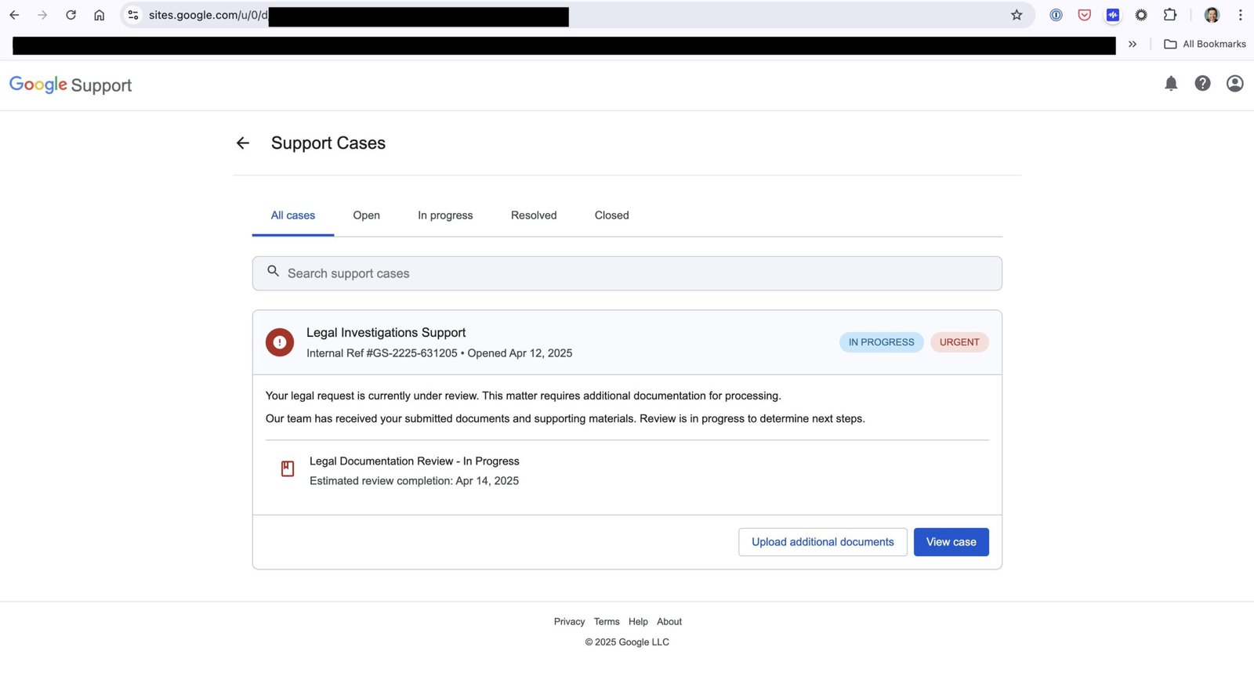The width and height of the screenshot is (1254, 676).
Task: Bookmark this page with star icon
Action: pos(1017,15)
